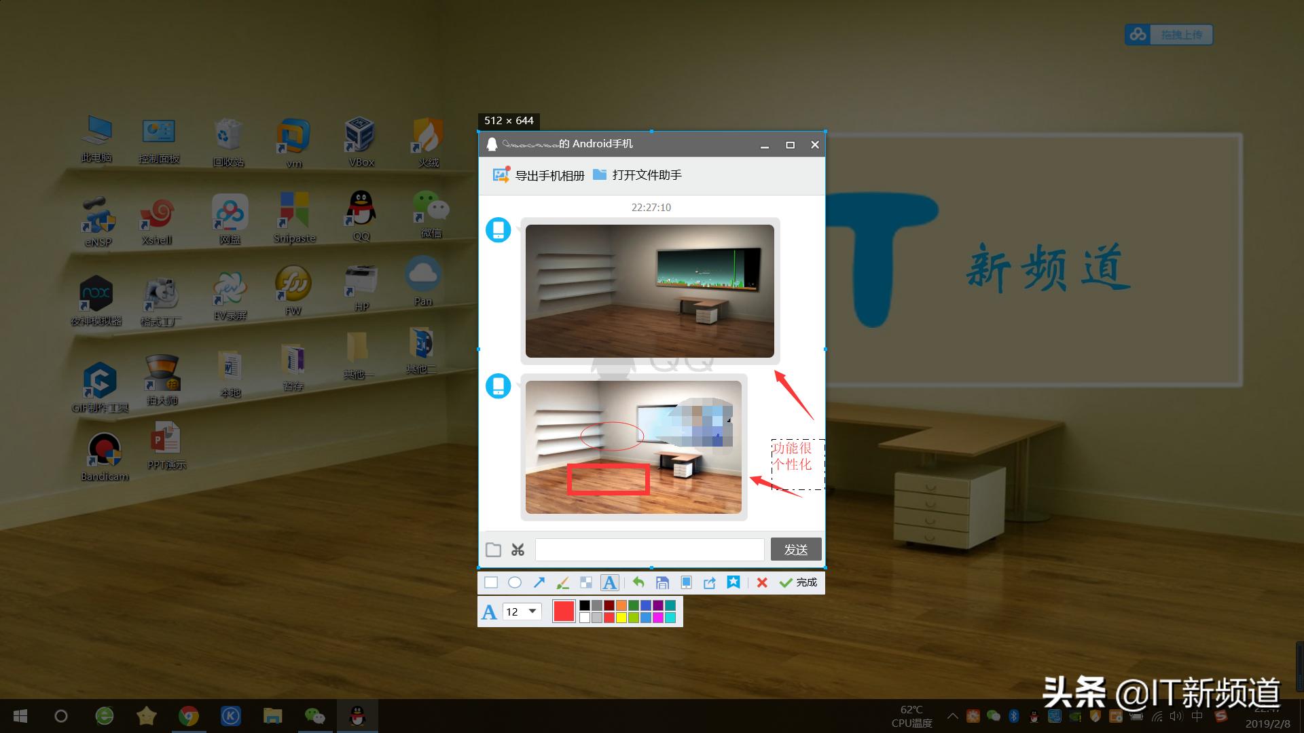Cancel screenshot with red X
Viewport: 1304px width, 733px height.
pyautogui.click(x=762, y=582)
